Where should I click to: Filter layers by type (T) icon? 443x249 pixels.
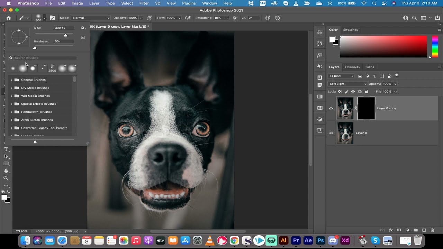coord(375,76)
